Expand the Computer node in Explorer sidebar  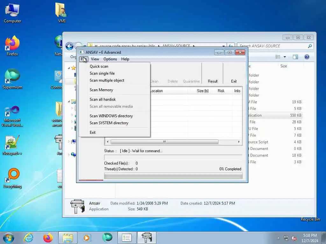pyautogui.click(x=69, y=141)
